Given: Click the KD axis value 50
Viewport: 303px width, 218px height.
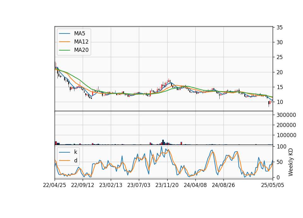Looking at the screenshot, I should (280, 162).
